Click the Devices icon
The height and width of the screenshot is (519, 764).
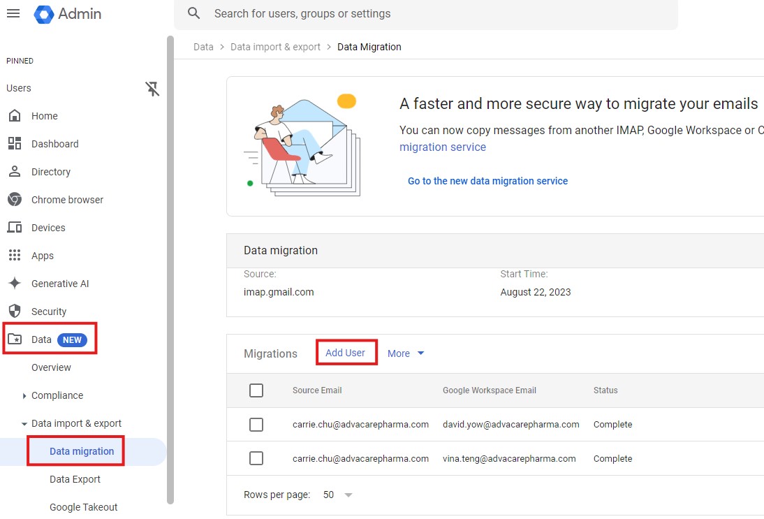pos(15,228)
